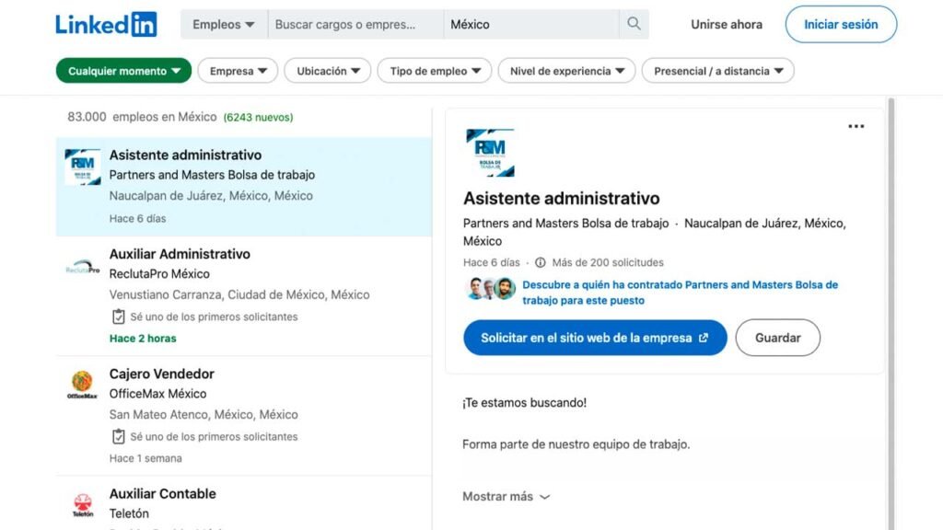Click OfficeMax México company name
Screen dimensions: 943x530
click(157, 394)
